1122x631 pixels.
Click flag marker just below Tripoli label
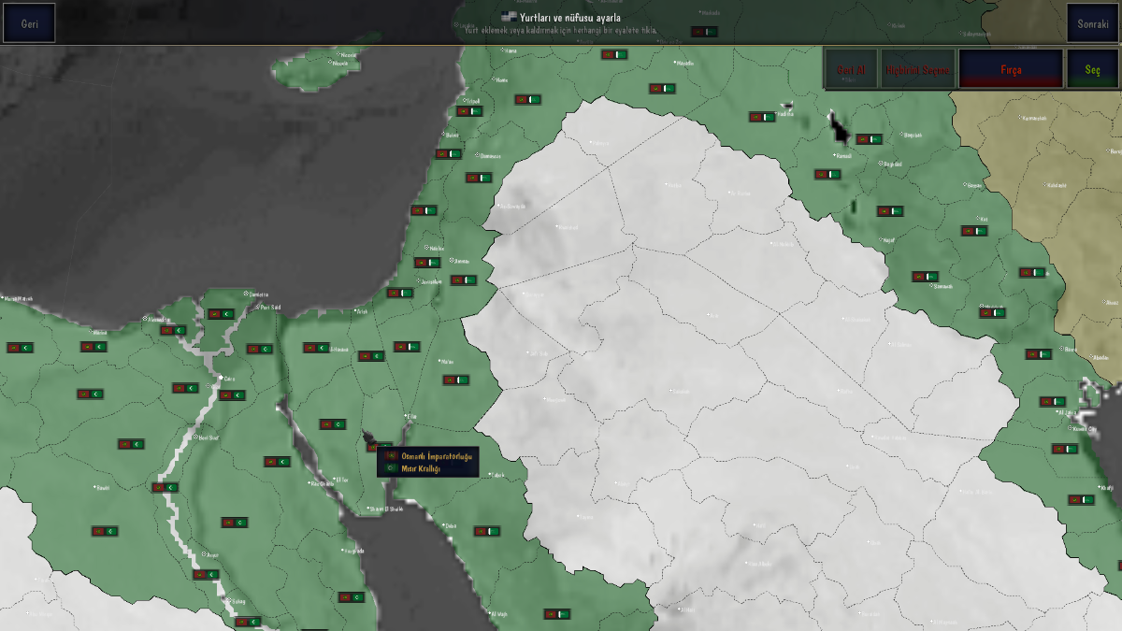(468, 111)
